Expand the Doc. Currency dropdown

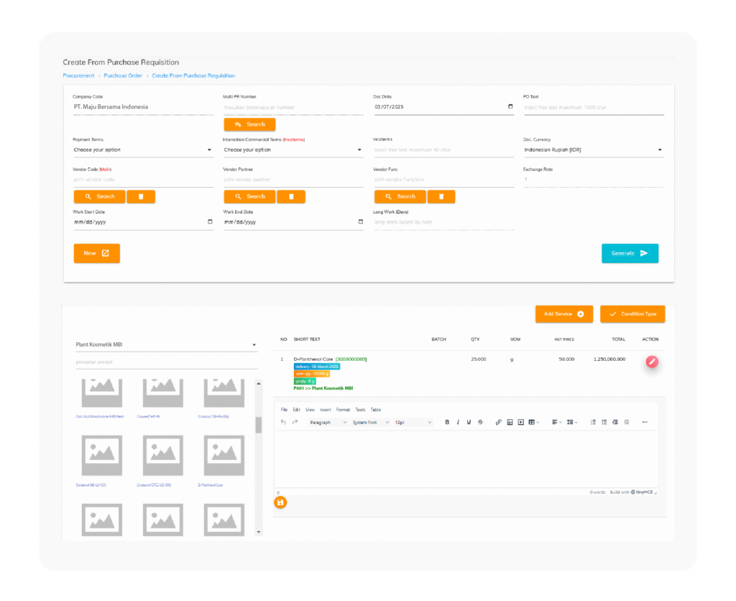593,150
